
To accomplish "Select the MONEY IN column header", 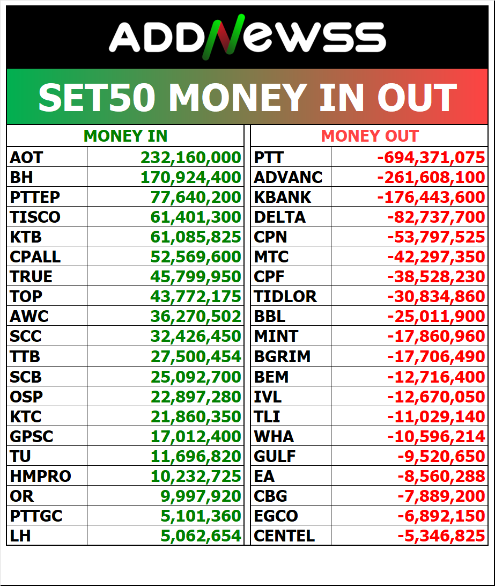I will click(x=125, y=136).
